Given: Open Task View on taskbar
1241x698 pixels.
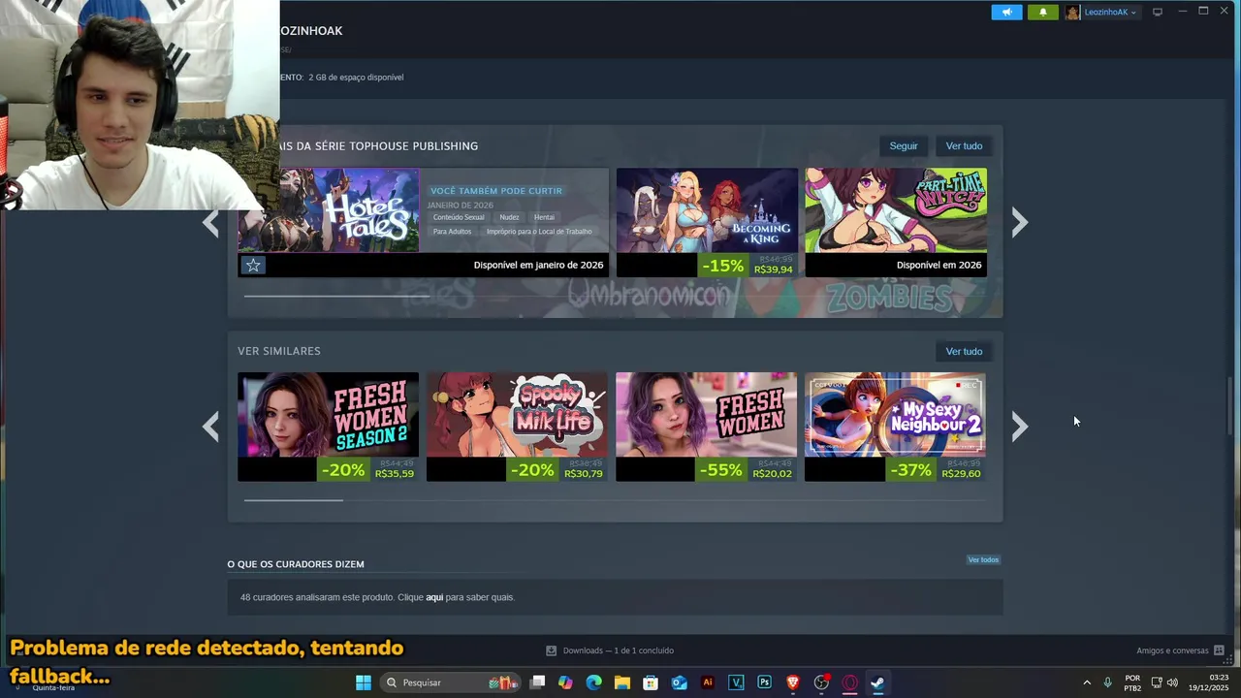Looking at the screenshot, I should (538, 682).
